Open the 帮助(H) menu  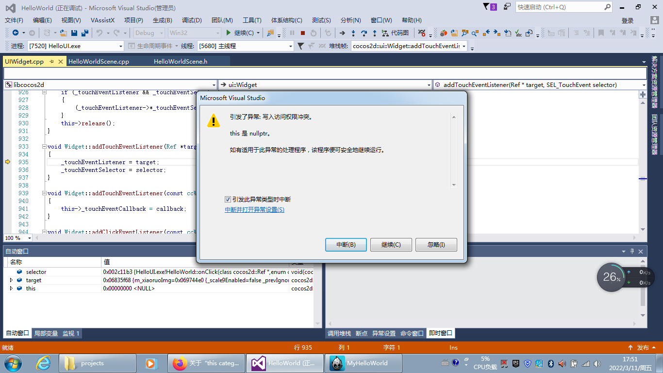pyautogui.click(x=412, y=20)
